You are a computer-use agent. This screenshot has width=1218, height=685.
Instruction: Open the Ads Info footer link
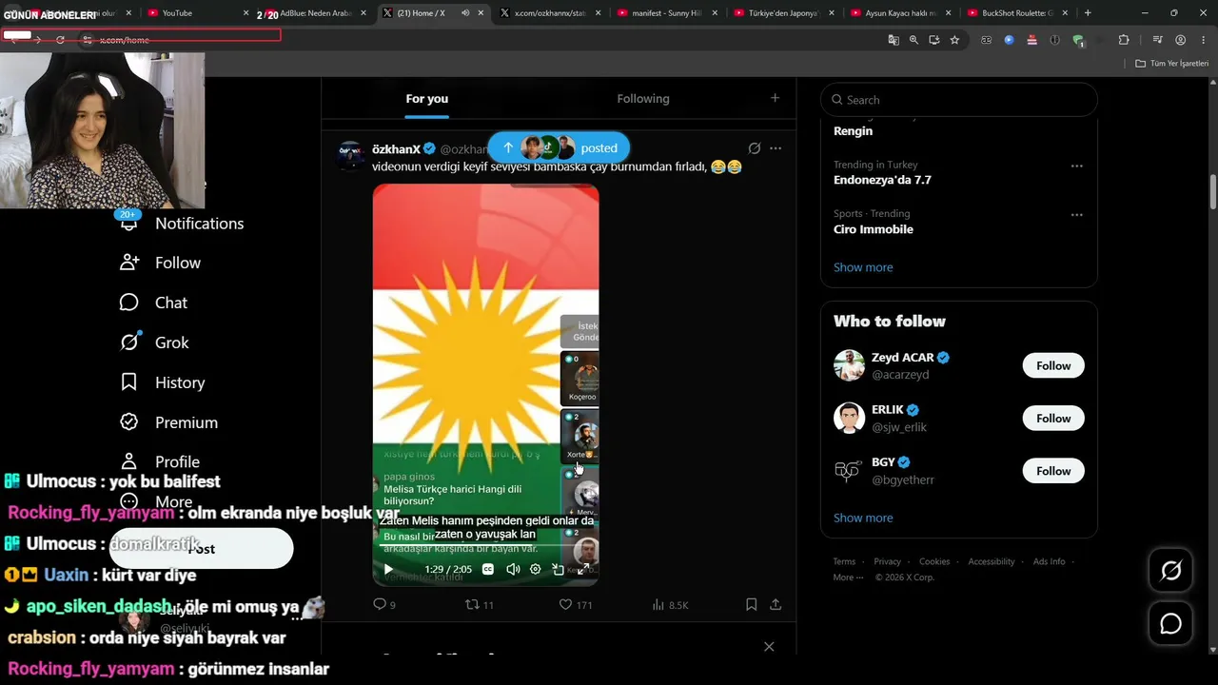[x=1050, y=561]
